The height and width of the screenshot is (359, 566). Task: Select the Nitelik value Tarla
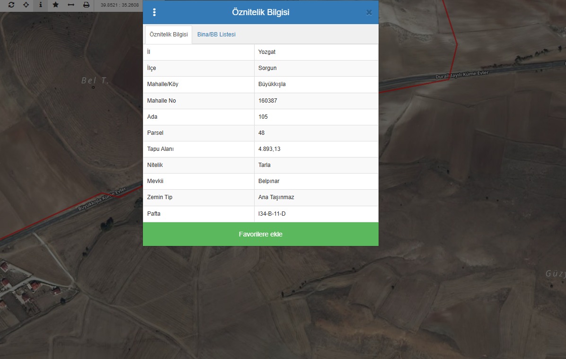tap(264, 165)
